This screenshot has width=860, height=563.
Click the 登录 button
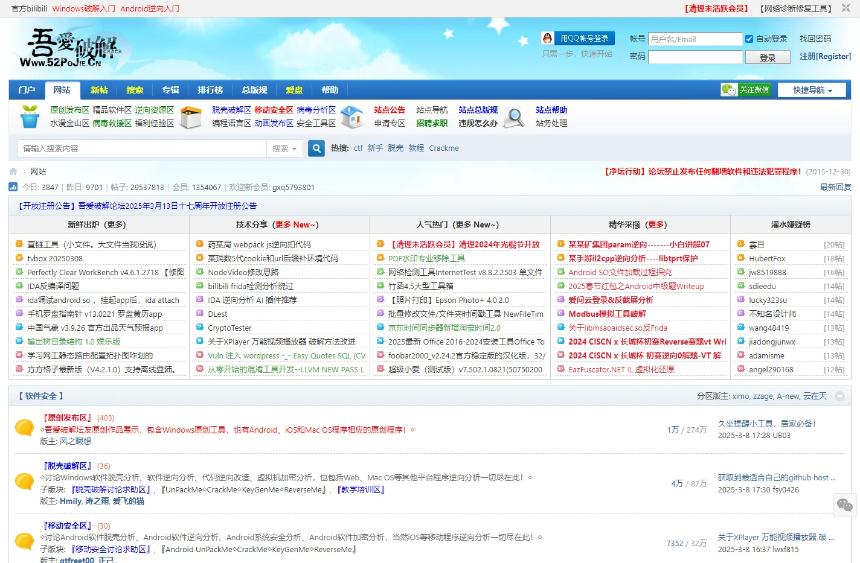tap(767, 57)
